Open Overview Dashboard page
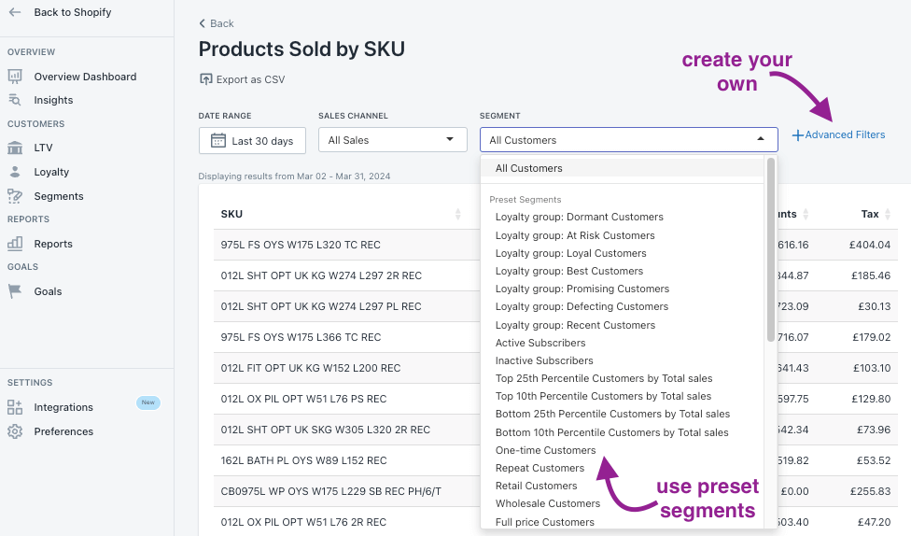 click(x=85, y=77)
